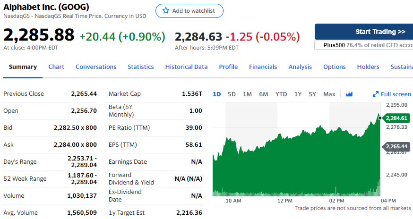Click the Market Cap value 1.536T
This screenshot has height=219, width=413.
tap(192, 94)
